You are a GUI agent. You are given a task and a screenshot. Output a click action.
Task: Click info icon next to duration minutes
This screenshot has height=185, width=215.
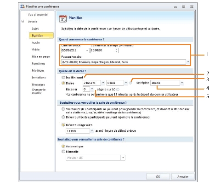point(130,83)
